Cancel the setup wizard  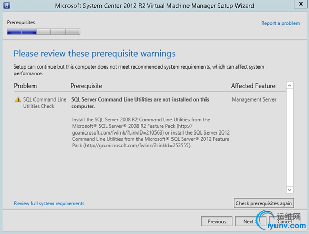(x=285, y=222)
